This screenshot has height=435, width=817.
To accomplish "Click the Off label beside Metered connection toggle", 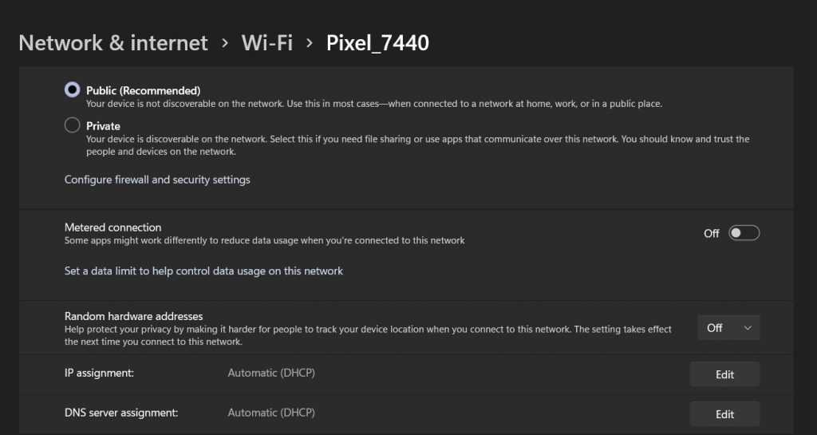I will [711, 234].
